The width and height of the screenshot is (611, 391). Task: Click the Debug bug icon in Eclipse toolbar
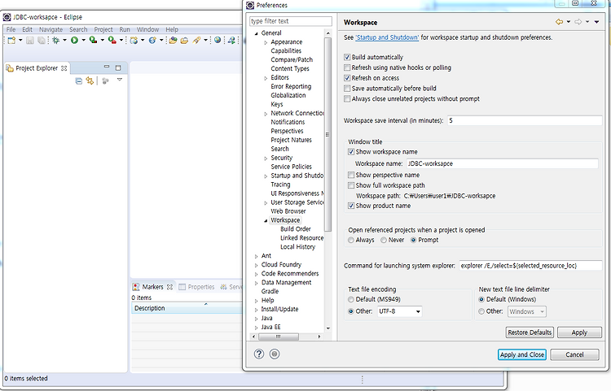(55, 40)
